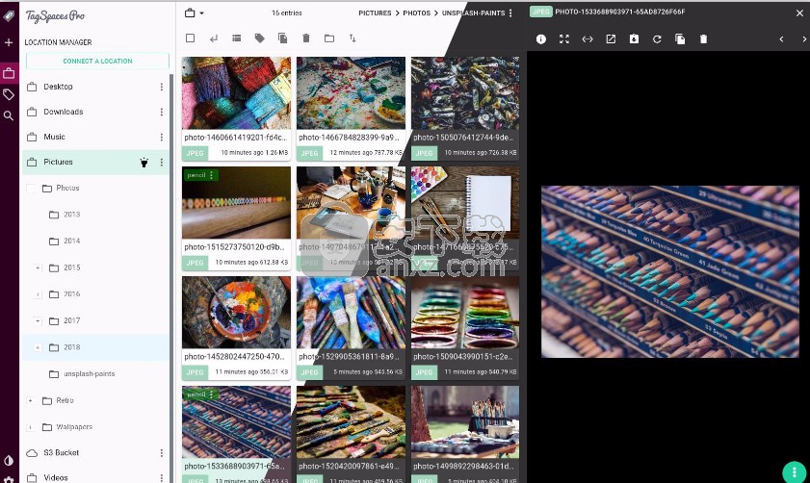Image resolution: width=810 pixels, height=483 pixels.
Task: Show file properties info icon in preview
Action: [x=541, y=39]
